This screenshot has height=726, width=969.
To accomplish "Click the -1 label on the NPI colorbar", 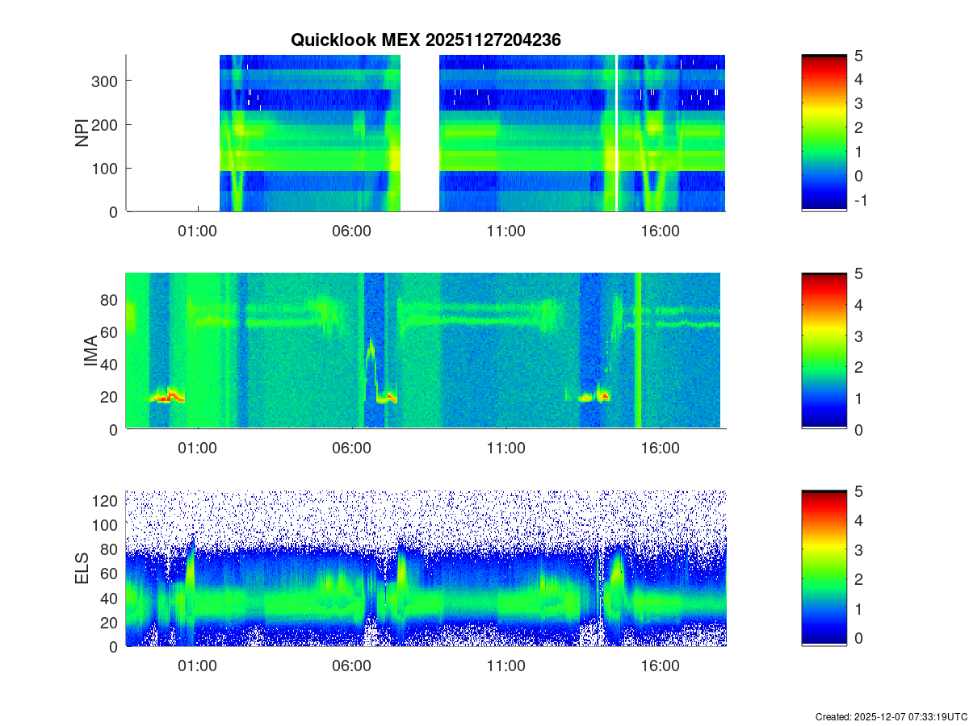I will pyautogui.click(x=860, y=200).
